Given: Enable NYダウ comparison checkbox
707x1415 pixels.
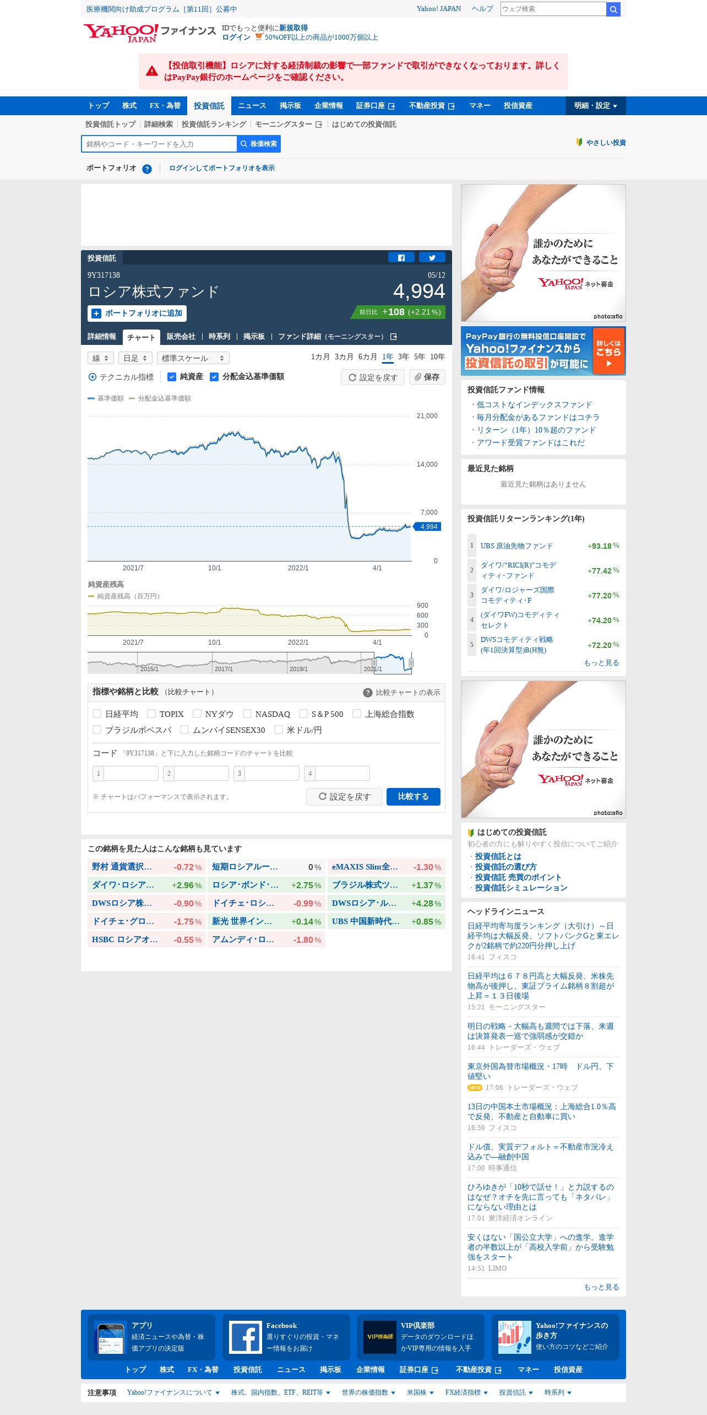Looking at the screenshot, I should click(197, 714).
